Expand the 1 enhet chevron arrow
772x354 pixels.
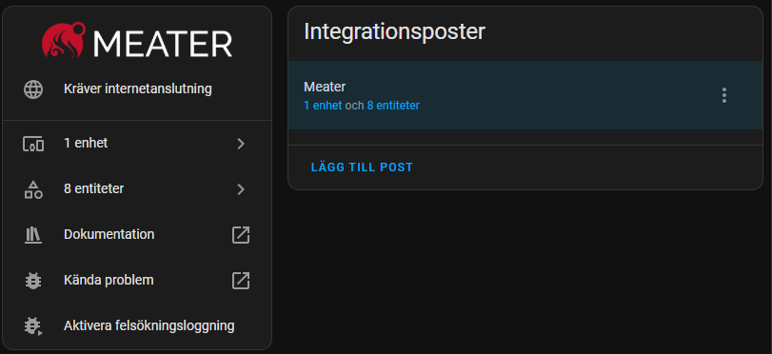[241, 144]
